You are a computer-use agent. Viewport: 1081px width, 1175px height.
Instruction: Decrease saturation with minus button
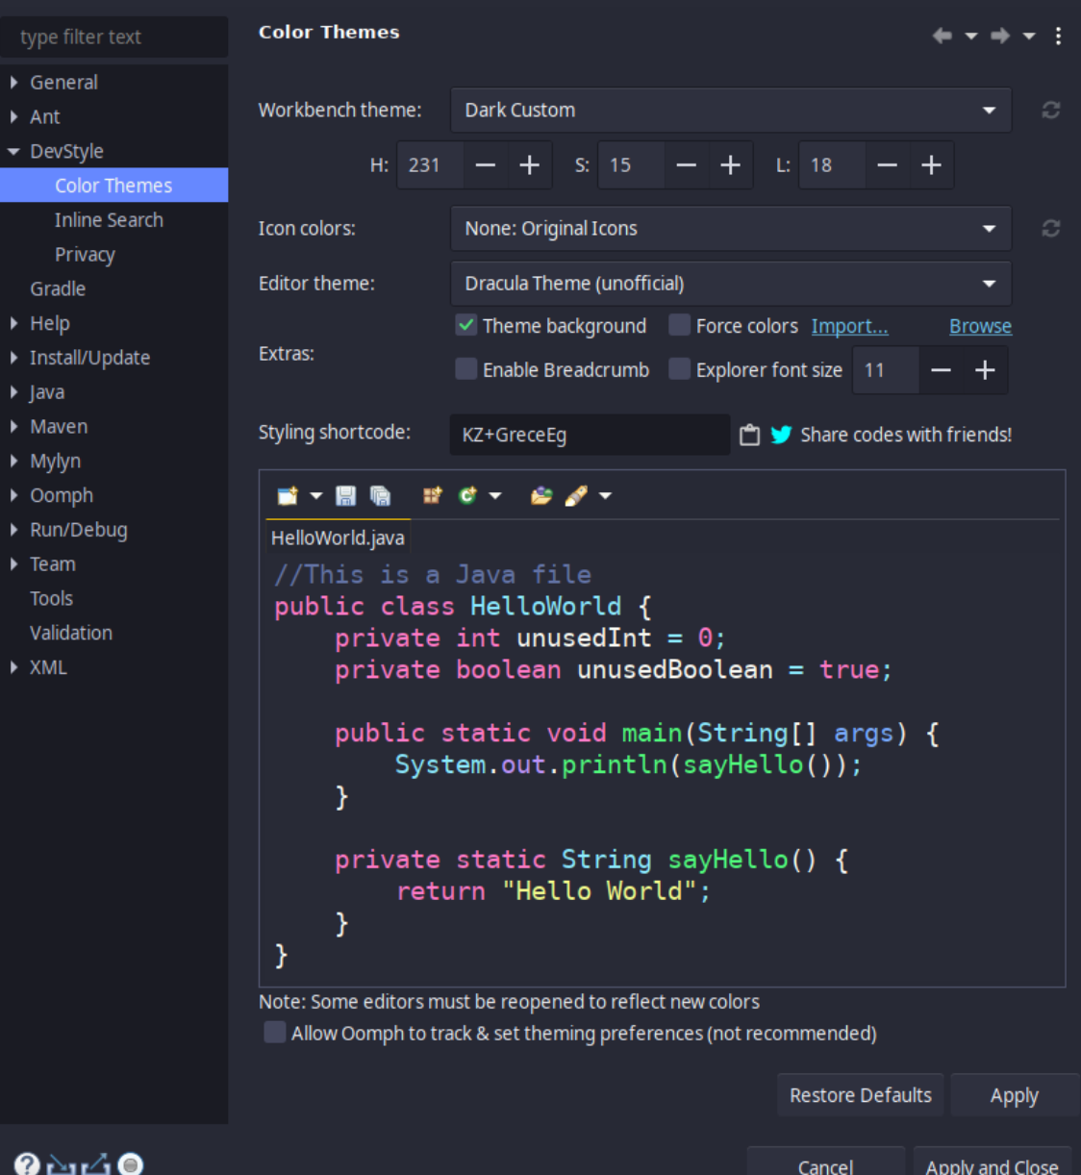tap(686, 165)
